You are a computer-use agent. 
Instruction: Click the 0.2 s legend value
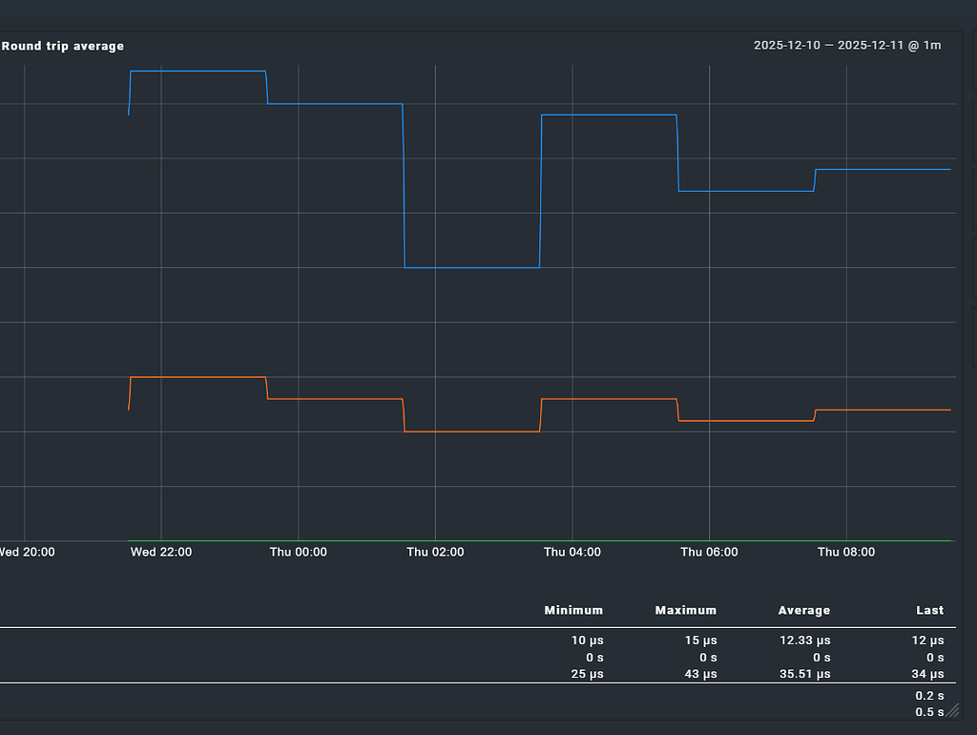tap(929, 695)
